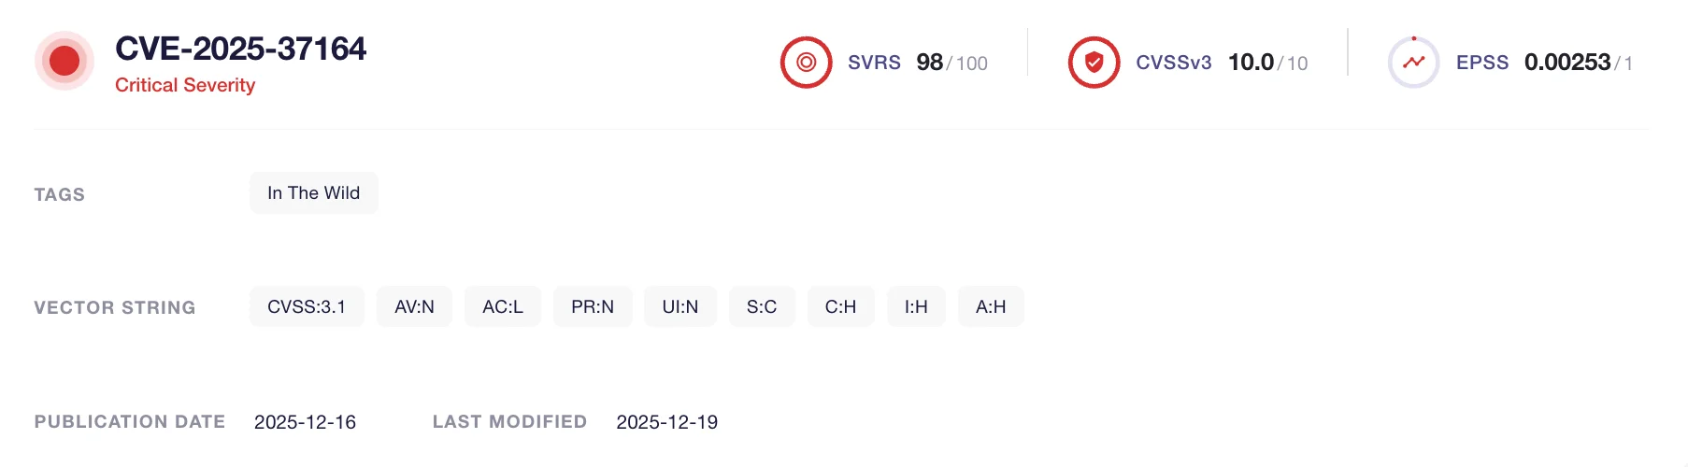Click the EPSS score 0.00253 value
This screenshot has height=467, width=1688.
[1566, 63]
